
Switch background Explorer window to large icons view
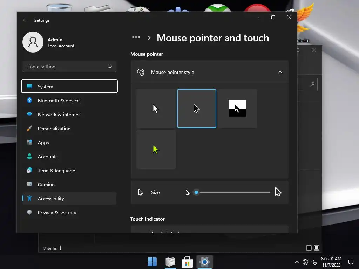[317, 248]
